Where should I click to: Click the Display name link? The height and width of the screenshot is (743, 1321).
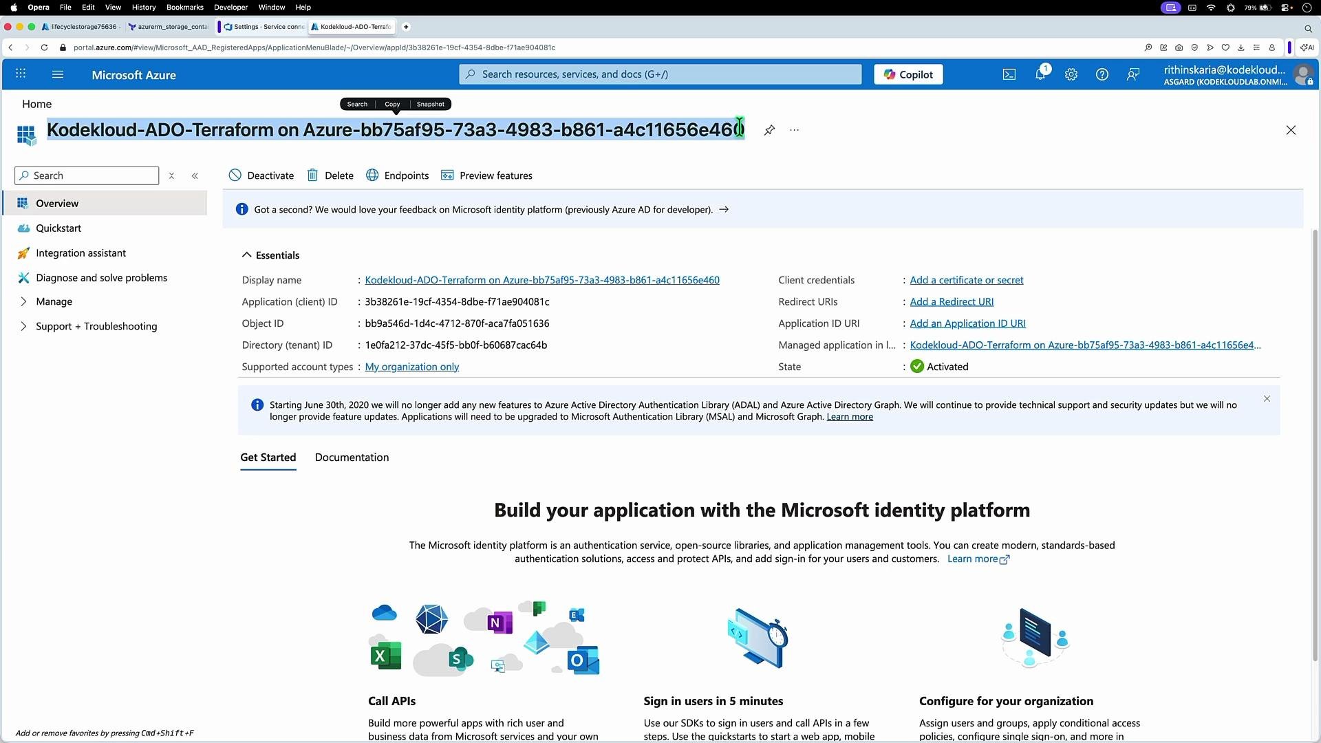[542, 280]
